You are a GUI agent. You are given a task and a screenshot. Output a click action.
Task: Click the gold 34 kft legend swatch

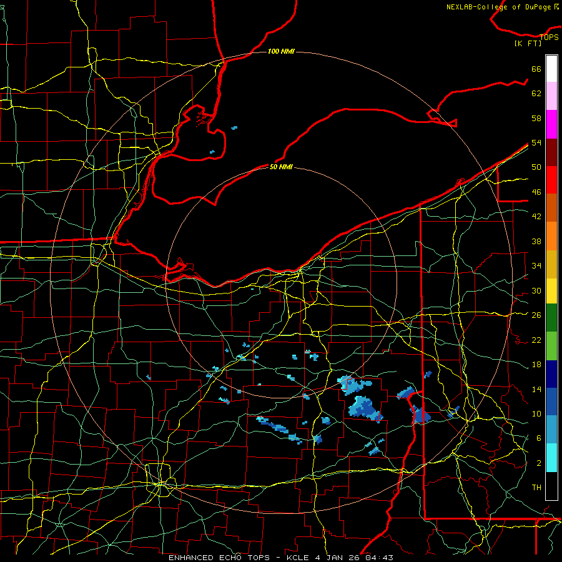(551, 264)
